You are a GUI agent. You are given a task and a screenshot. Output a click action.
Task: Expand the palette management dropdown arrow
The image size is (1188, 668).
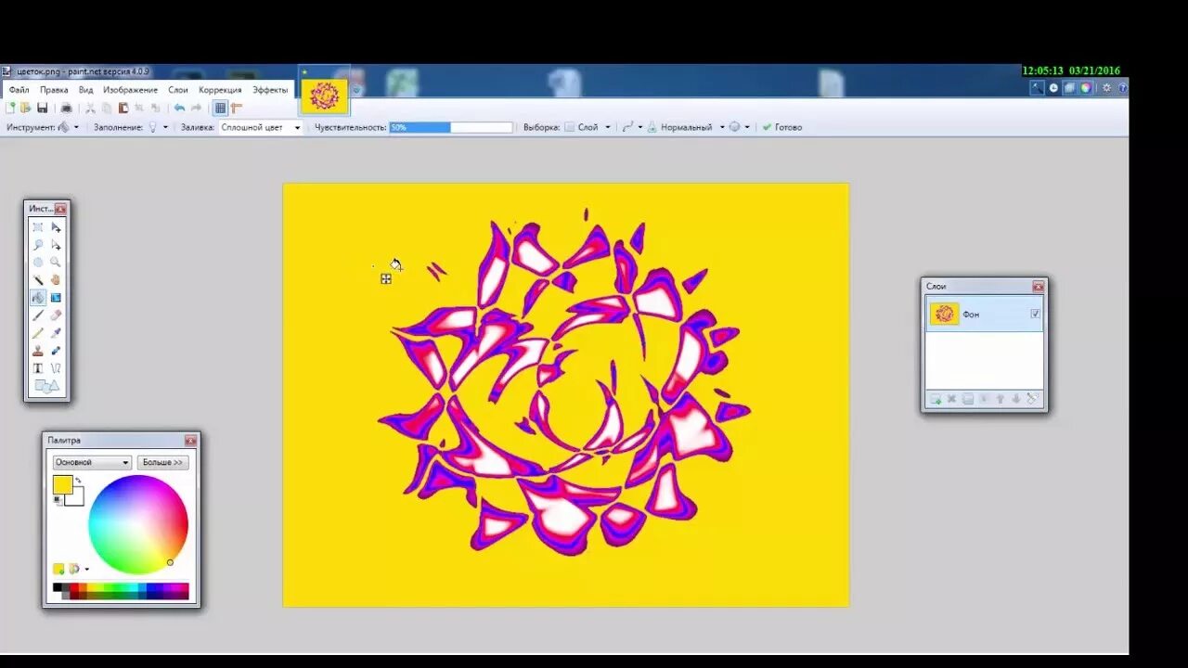[86, 569]
